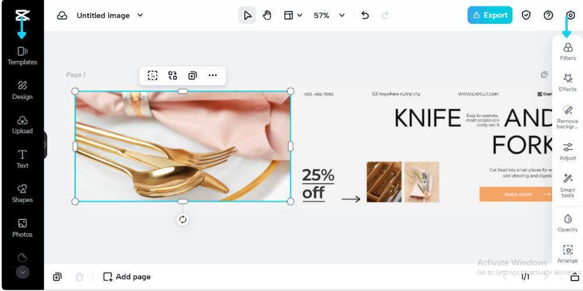
Task: Select the golden cutlery photo
Action: [x=182, y=146]
